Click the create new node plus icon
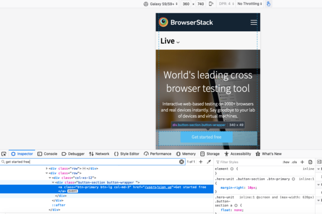Viewport: 322px width, 214px height. [x=201, y=162]
